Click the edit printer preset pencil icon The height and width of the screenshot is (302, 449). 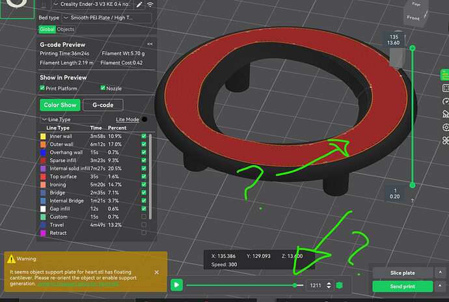[139, 4]
